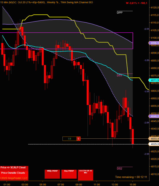Click the Day VWAP red indicator box
Screen dimensions: 159x186
coord(69,174)
